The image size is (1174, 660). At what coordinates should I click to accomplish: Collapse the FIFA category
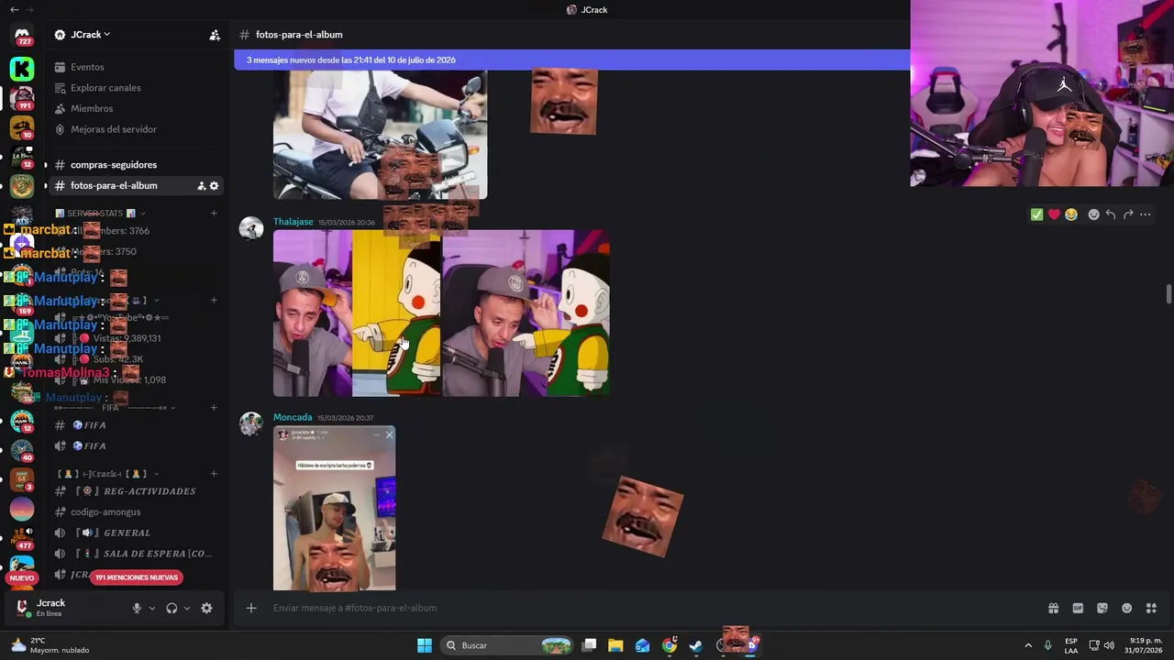click(115, 408)
